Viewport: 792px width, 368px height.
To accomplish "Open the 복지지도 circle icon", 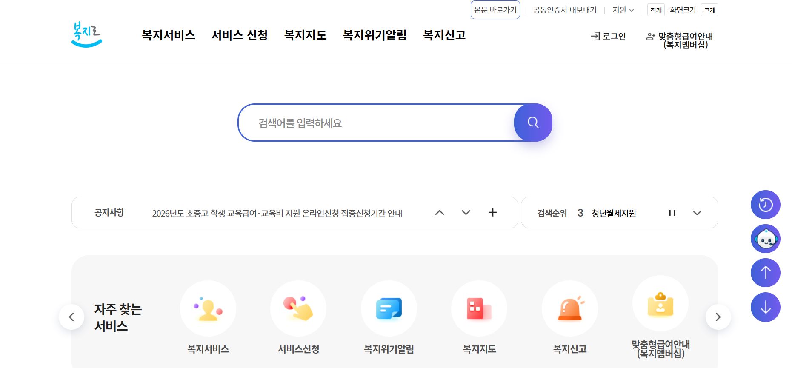I will click(x=479, y=308).
